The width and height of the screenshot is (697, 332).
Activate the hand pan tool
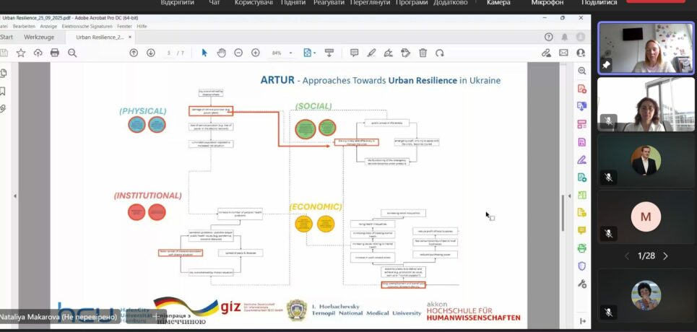(222, 53)
